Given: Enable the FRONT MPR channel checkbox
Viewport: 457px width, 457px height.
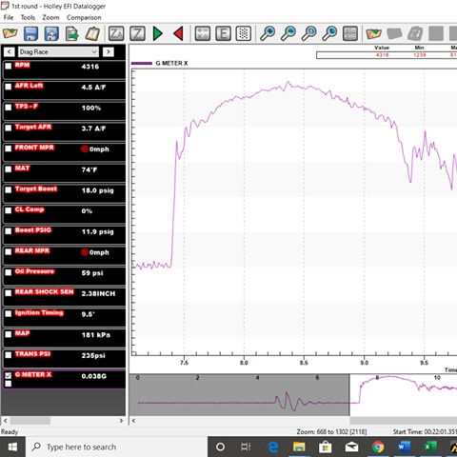Looking at the screenshot, I should pos(9,149).
